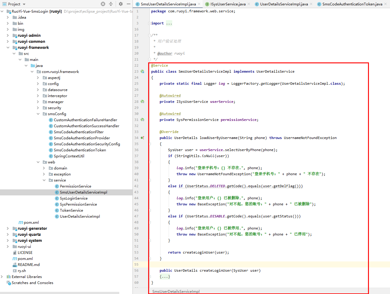390x294 pixels.
Task: Expand the domain package
Action: click(44, 168)
